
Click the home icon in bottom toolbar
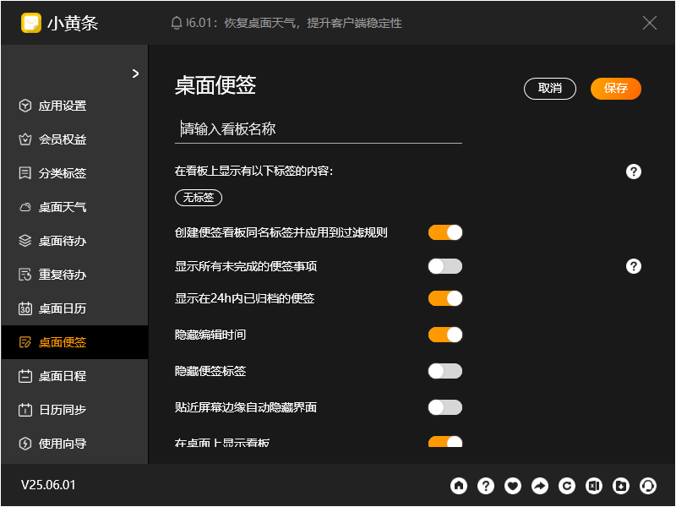(x=459, y=486)
